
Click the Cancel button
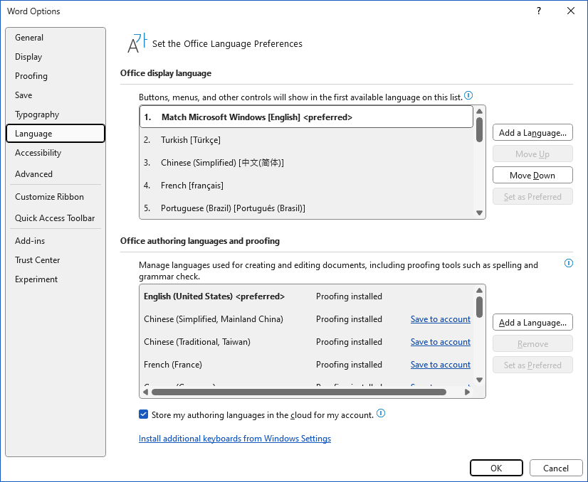556,468
